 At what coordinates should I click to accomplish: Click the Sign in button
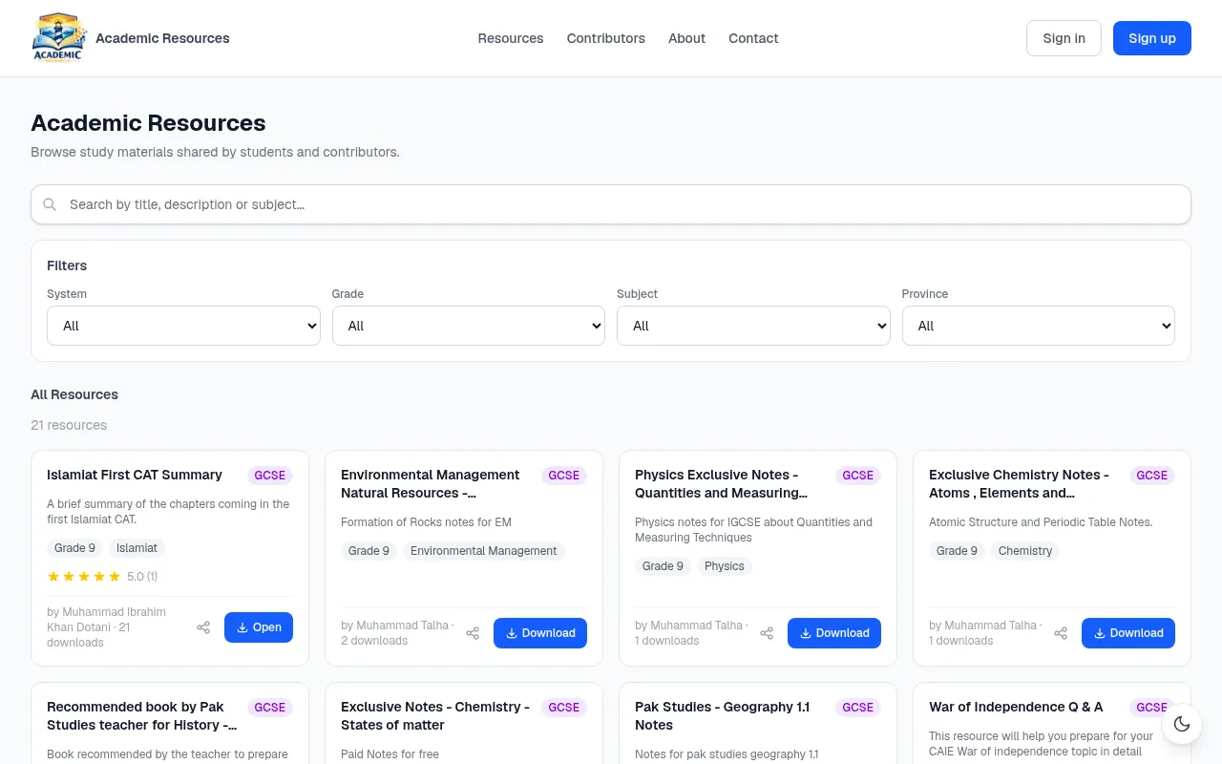1064,38
